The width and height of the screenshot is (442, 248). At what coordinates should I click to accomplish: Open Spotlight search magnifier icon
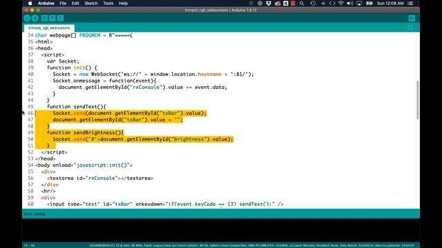pos(302,3)
